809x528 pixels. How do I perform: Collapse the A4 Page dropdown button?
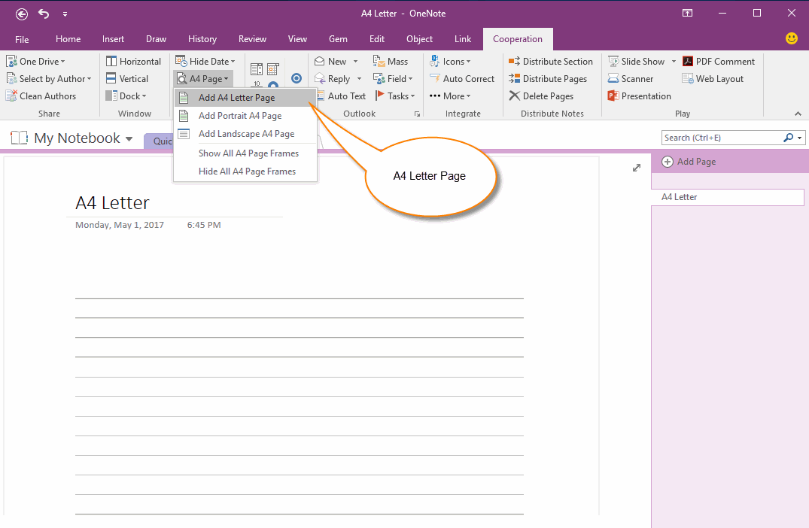[202, 79]
